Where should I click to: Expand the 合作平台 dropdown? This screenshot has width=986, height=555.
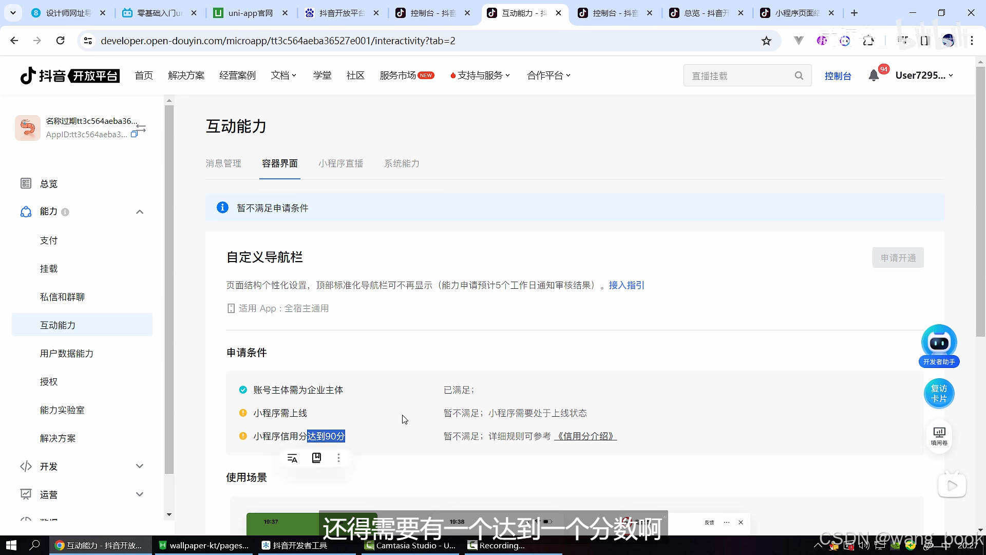tap(548, 76)
